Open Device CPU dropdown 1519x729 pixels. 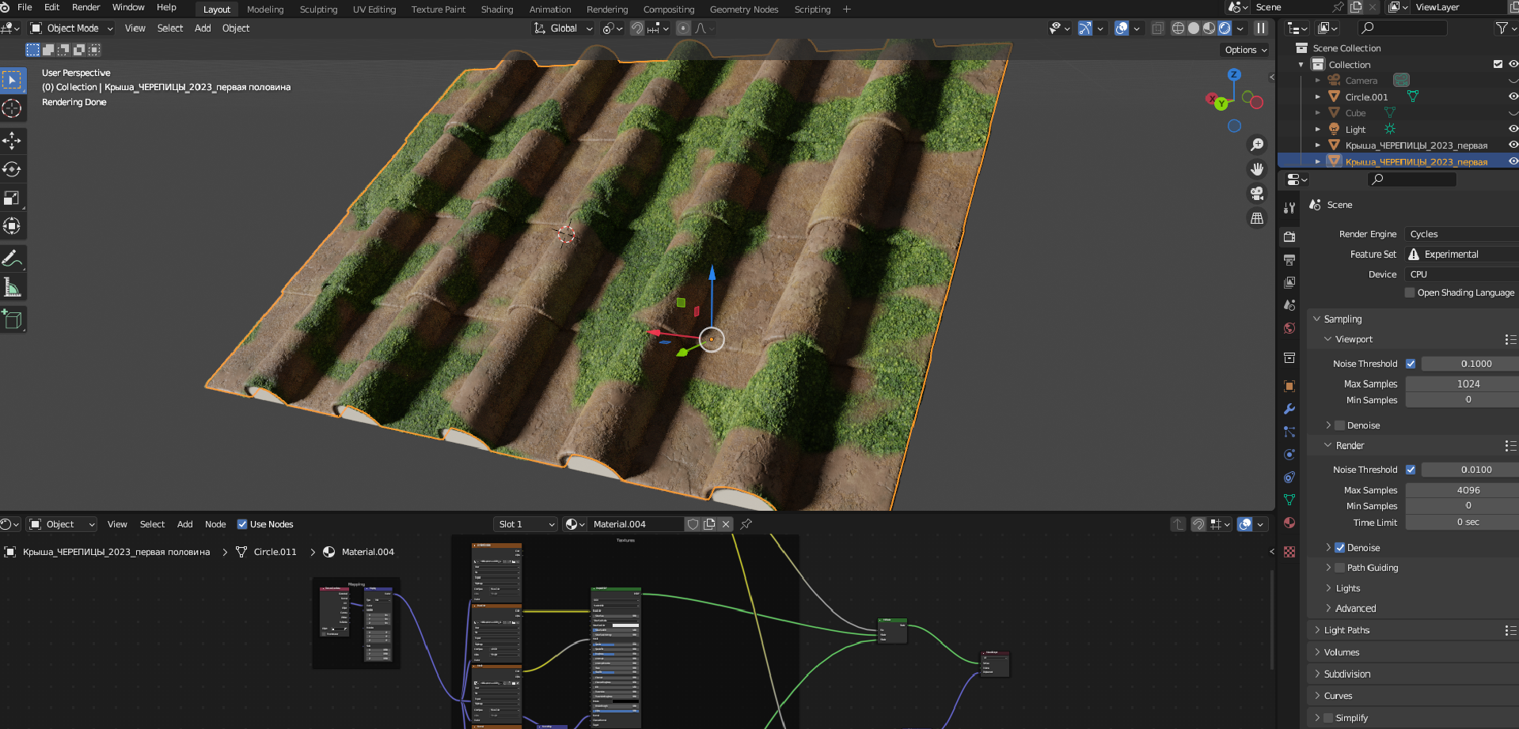(1461, 274)
